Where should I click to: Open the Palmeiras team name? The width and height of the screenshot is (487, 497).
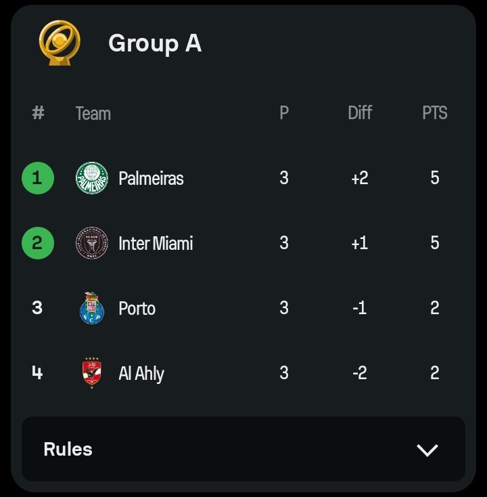click(x=151, y=178)
